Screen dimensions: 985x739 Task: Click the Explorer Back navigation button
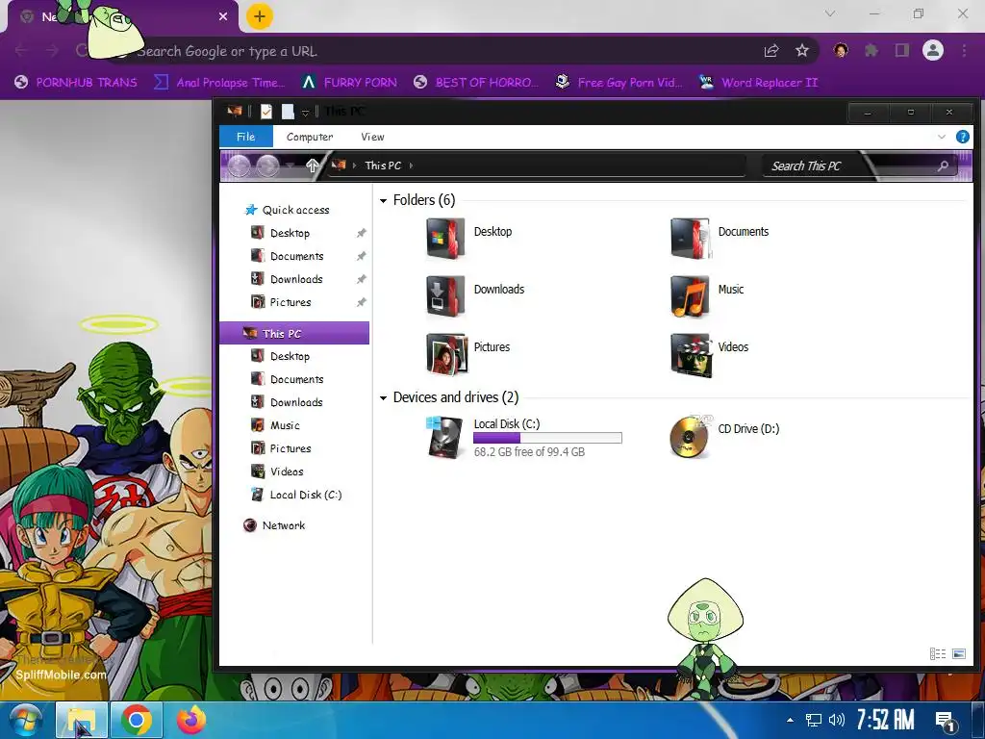[x=239, y=166]
